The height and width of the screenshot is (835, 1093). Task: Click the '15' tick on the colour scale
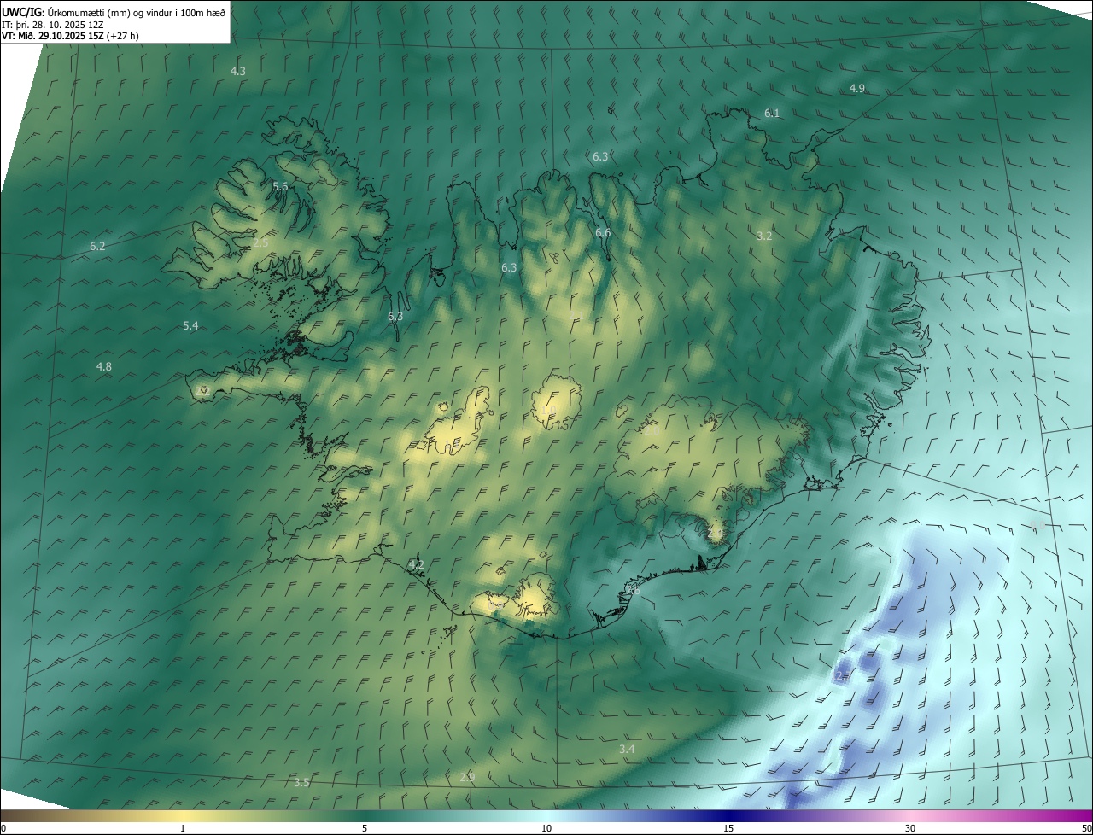728,828
